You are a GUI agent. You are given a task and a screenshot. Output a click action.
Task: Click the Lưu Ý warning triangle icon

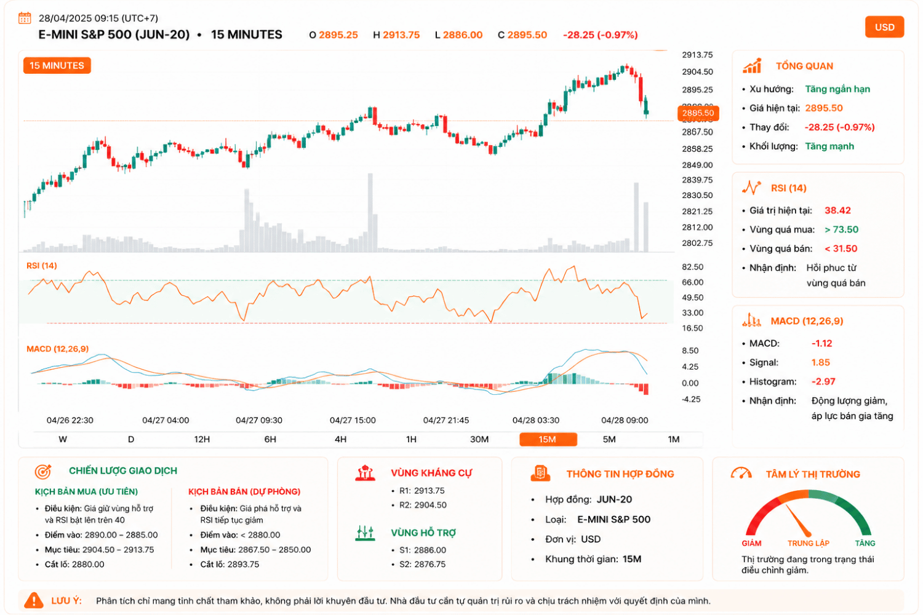(x=34, y=600)
